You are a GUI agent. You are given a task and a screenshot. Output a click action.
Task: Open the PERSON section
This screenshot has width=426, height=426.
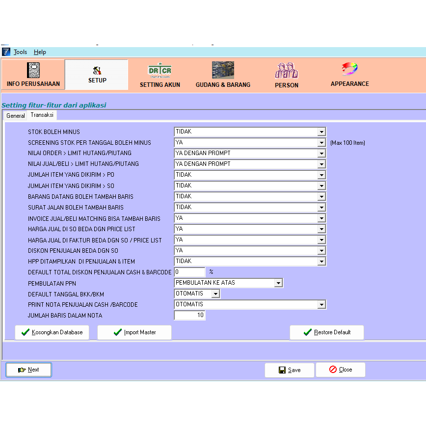tap(287, 75)
